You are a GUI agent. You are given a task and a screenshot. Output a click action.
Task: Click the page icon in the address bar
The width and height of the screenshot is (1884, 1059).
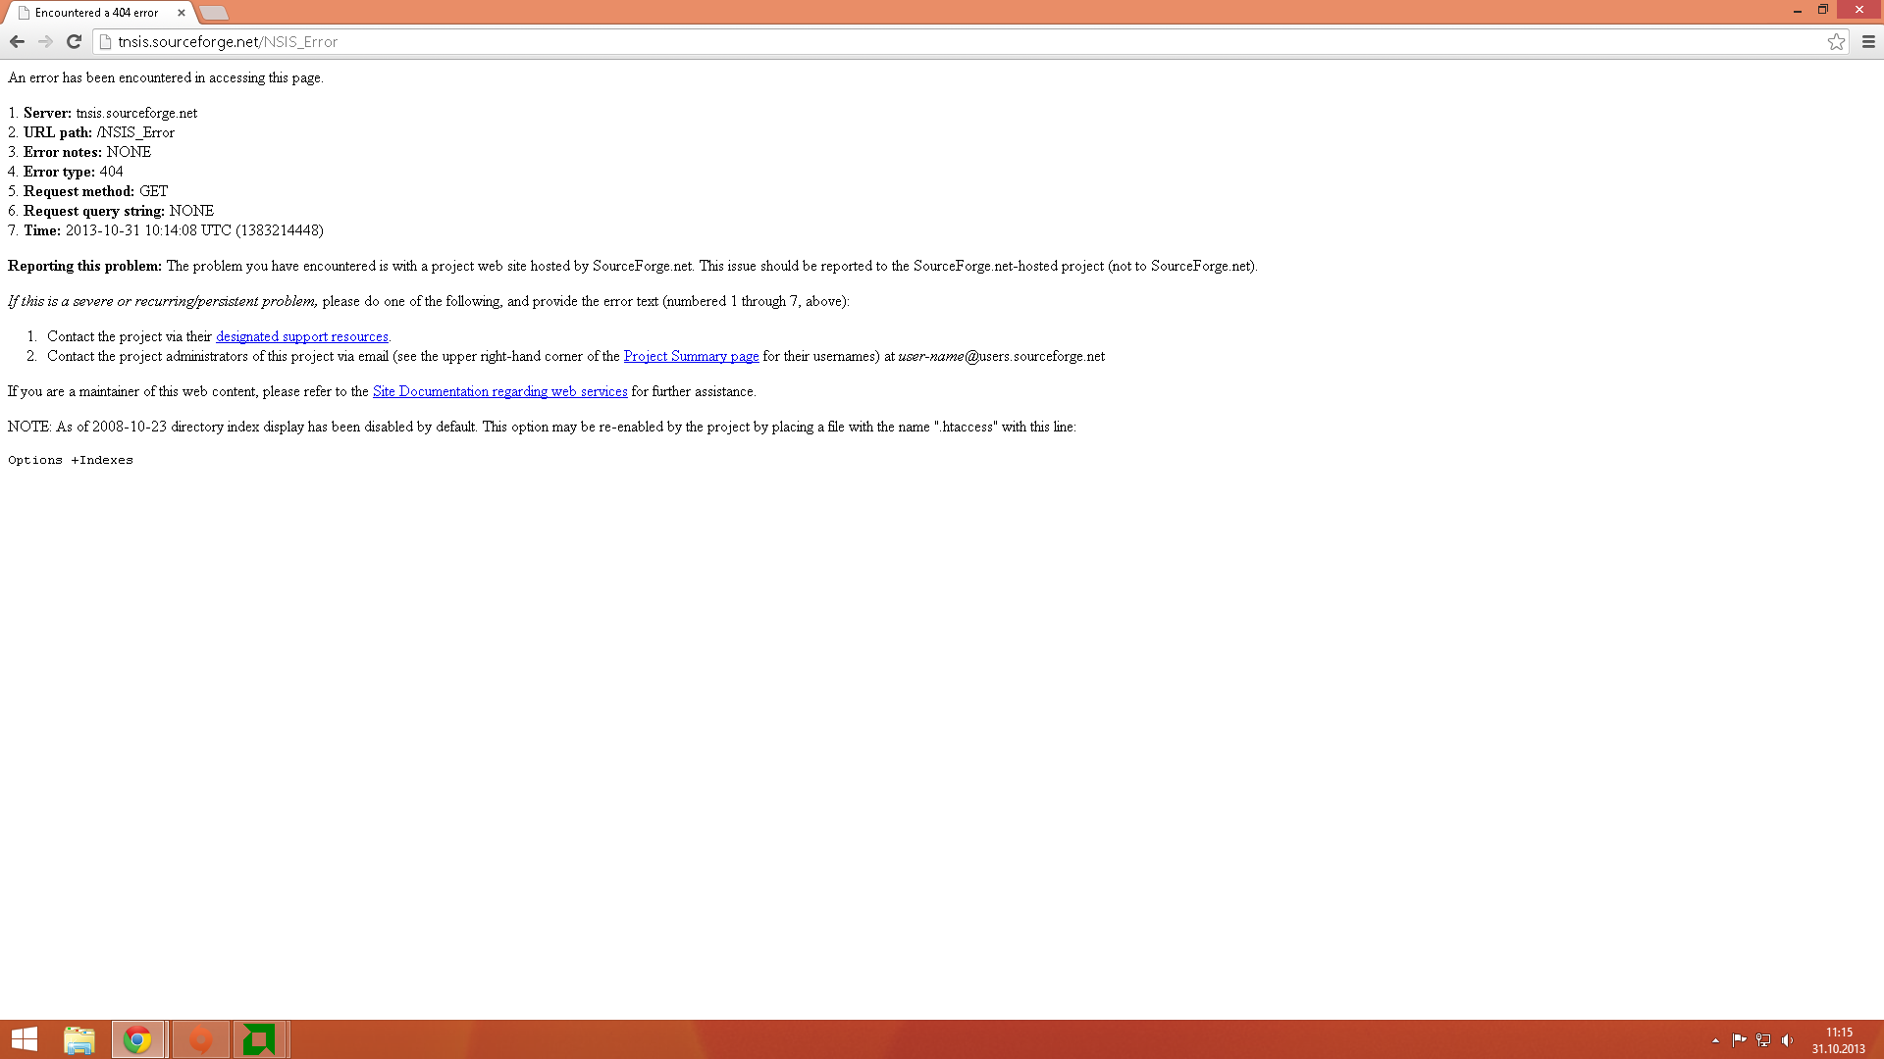(x=106, y=41)
